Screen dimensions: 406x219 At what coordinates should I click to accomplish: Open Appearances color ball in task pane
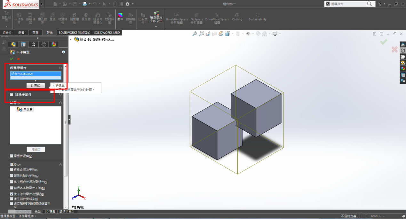coord(403,69)
